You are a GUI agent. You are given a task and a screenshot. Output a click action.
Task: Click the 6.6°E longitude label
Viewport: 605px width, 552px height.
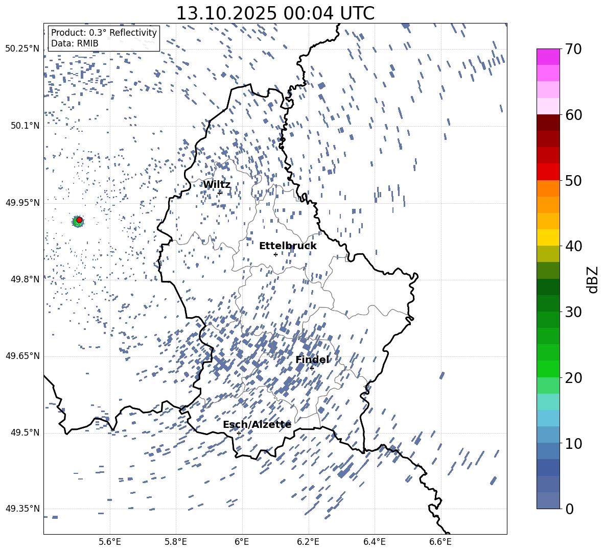pyautogui.click(x=440, y=542)
